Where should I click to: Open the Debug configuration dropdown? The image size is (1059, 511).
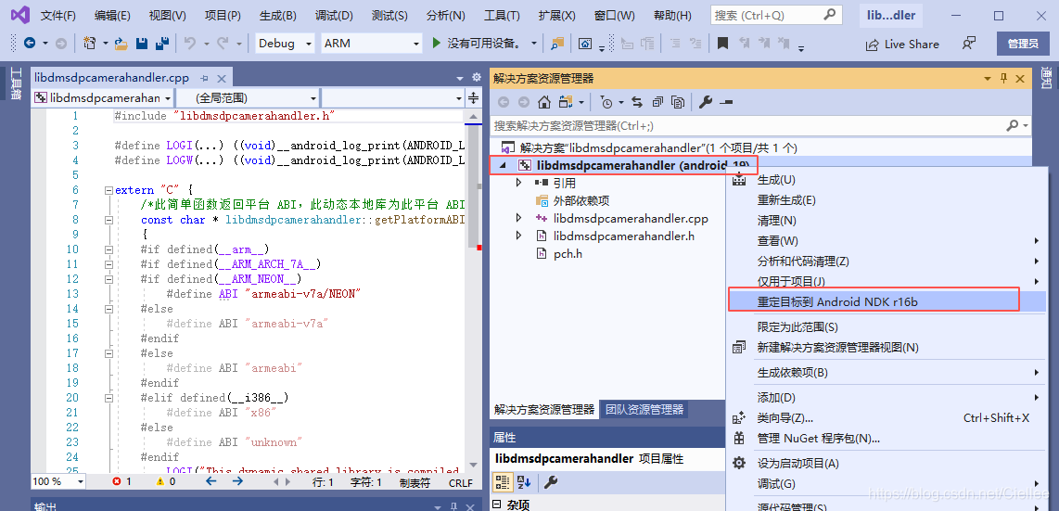(x=309, y=44)
